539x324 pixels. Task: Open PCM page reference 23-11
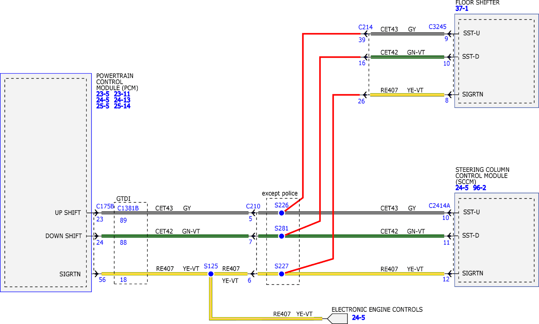coord(122,94)
